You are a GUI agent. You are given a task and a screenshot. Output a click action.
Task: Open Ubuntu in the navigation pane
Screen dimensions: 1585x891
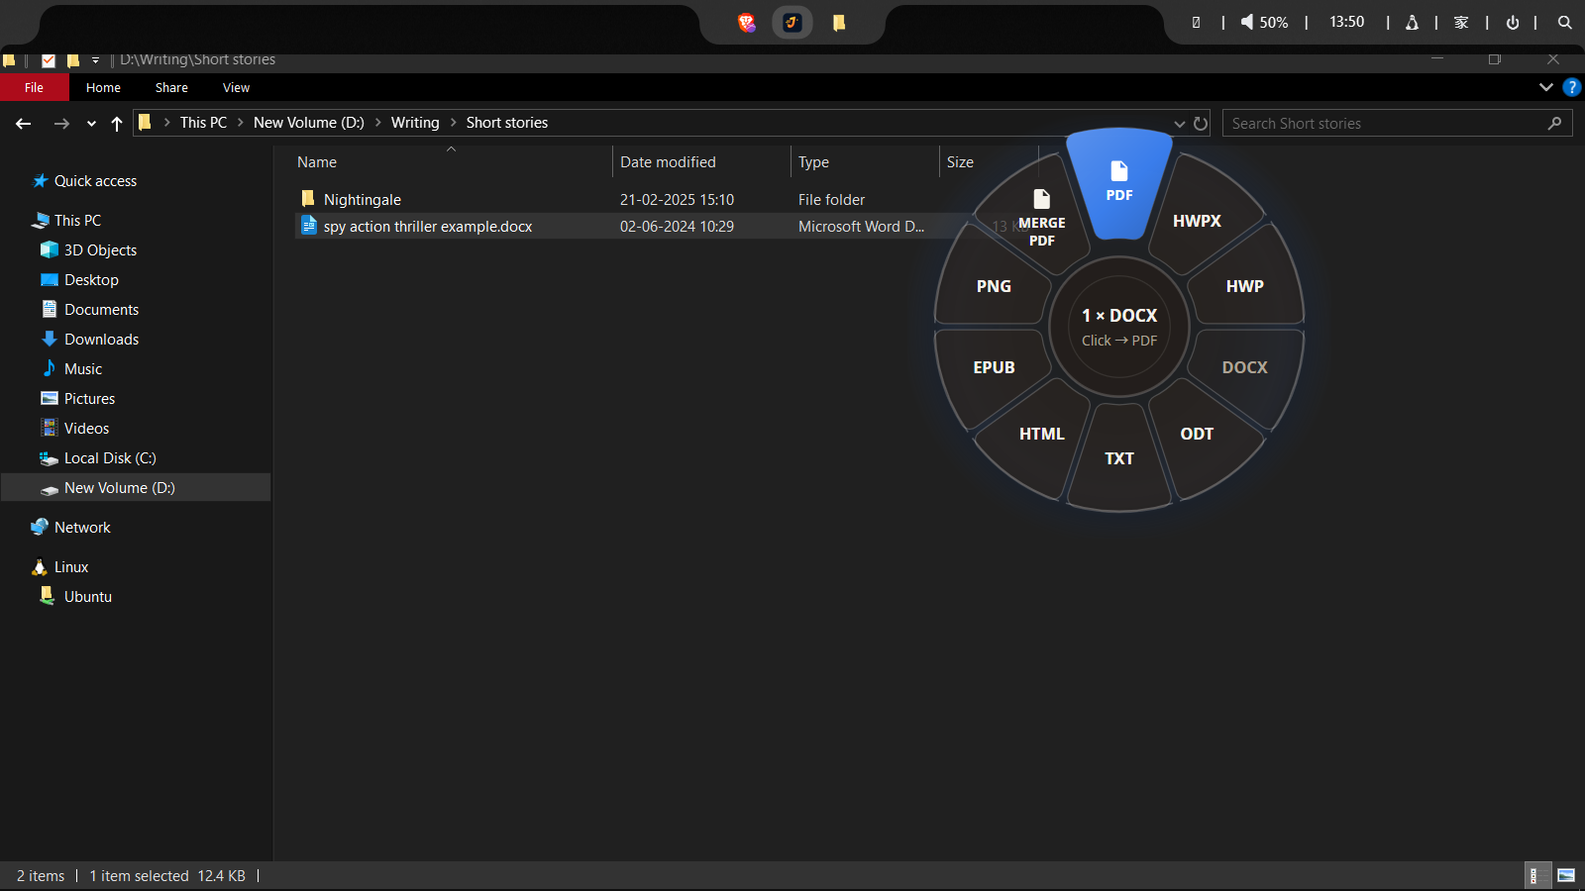(87, 597)
